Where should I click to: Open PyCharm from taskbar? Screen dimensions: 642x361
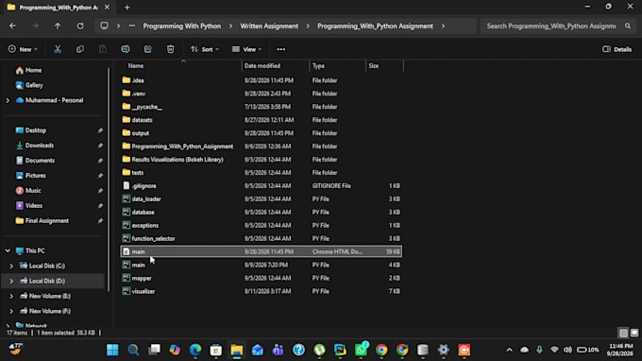point(340,350)
